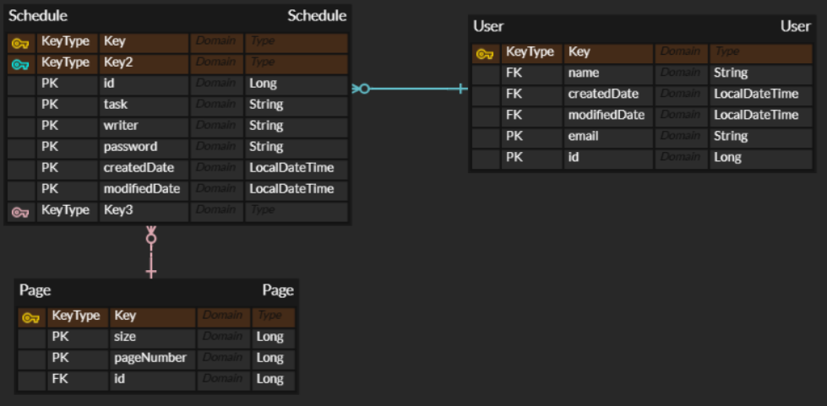827x406 pixels.
Task: Select the name attribute in User
Action: pos(609,75)
